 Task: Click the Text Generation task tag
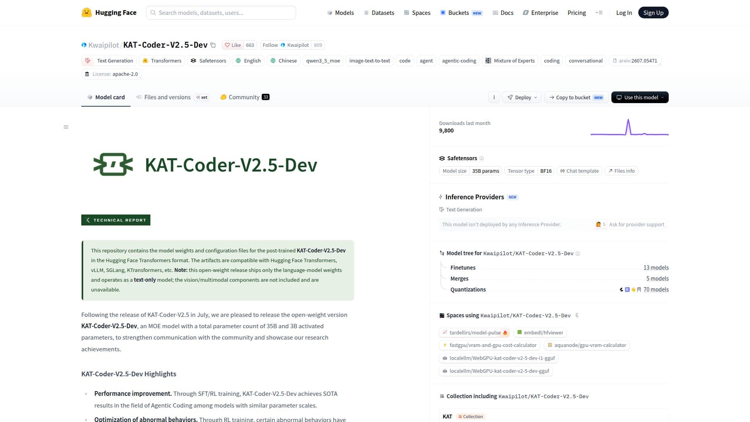point(109,61)
